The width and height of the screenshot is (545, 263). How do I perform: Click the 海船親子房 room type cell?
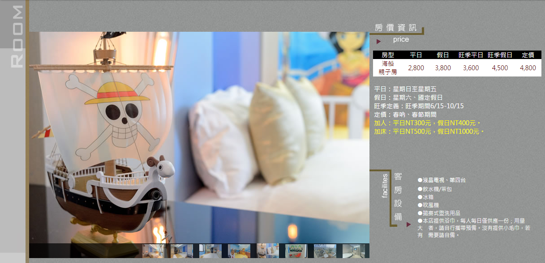388,68
